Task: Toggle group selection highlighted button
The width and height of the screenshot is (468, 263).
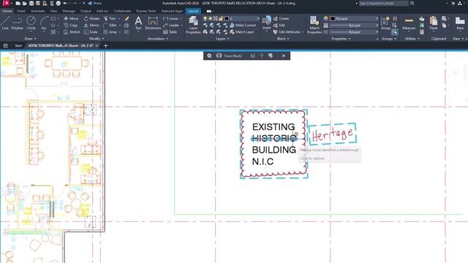Action: [x=395, y=31]
